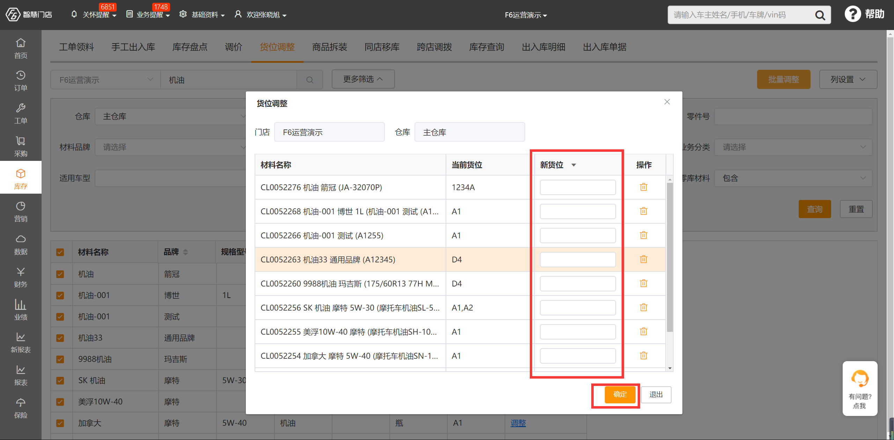Uncheck the 机油-001 博世 row checkbox

(x=60, y=296)
